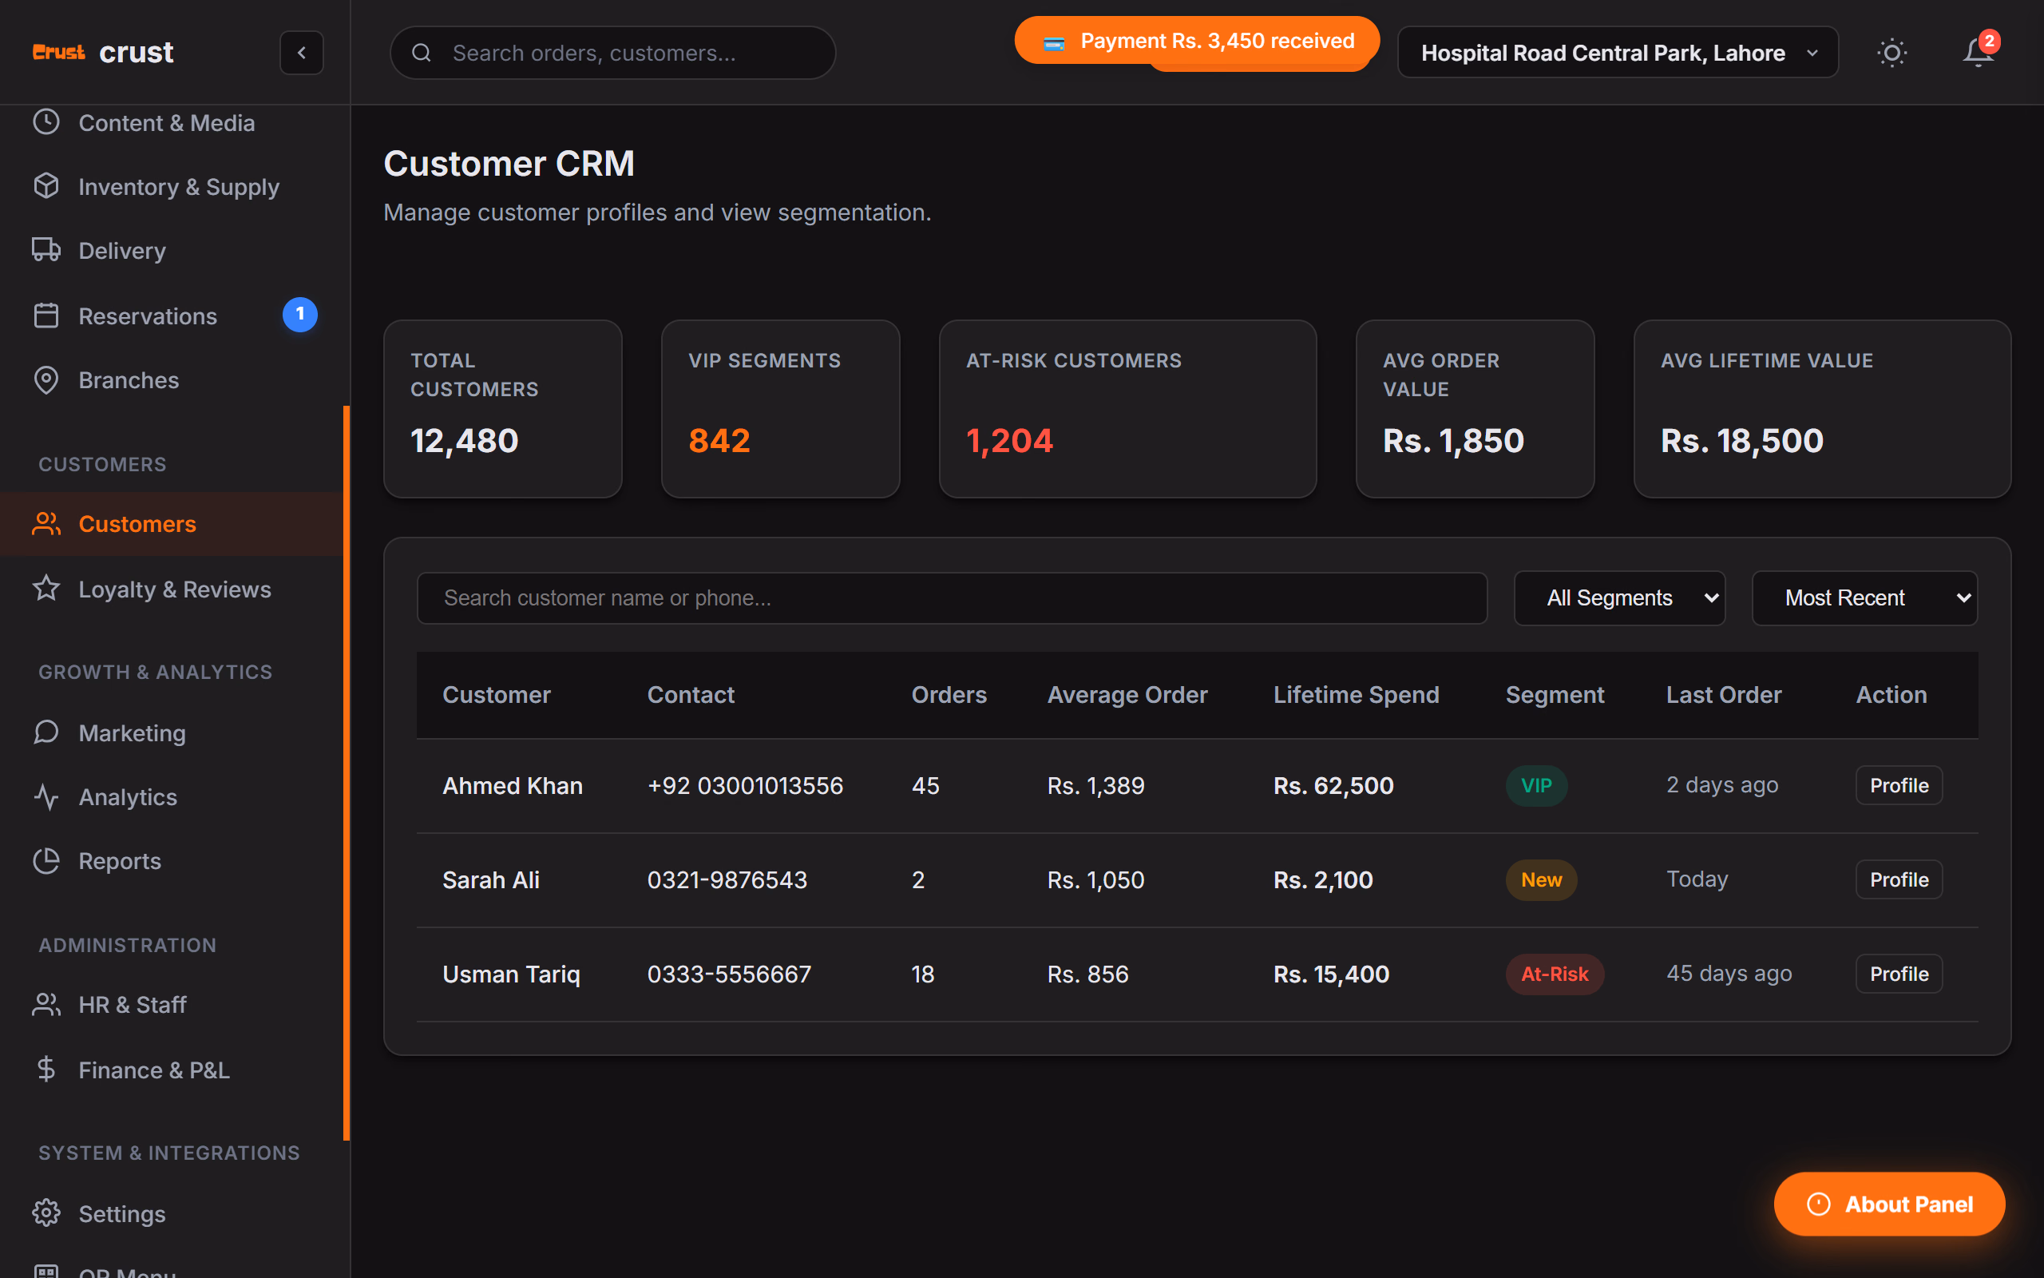This screenshot has height=1278, width=2044.
Task: Click the Delivery truck icon
Action: click(46, 250)
